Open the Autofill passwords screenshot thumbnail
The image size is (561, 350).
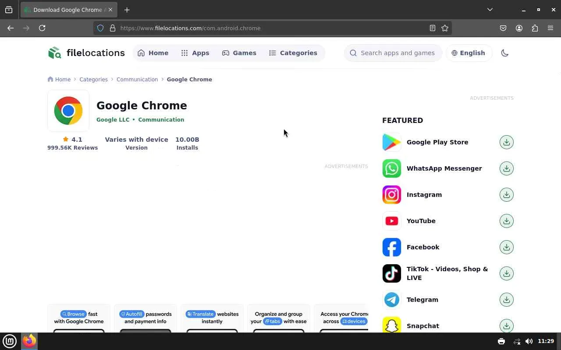tap(146, 318)
